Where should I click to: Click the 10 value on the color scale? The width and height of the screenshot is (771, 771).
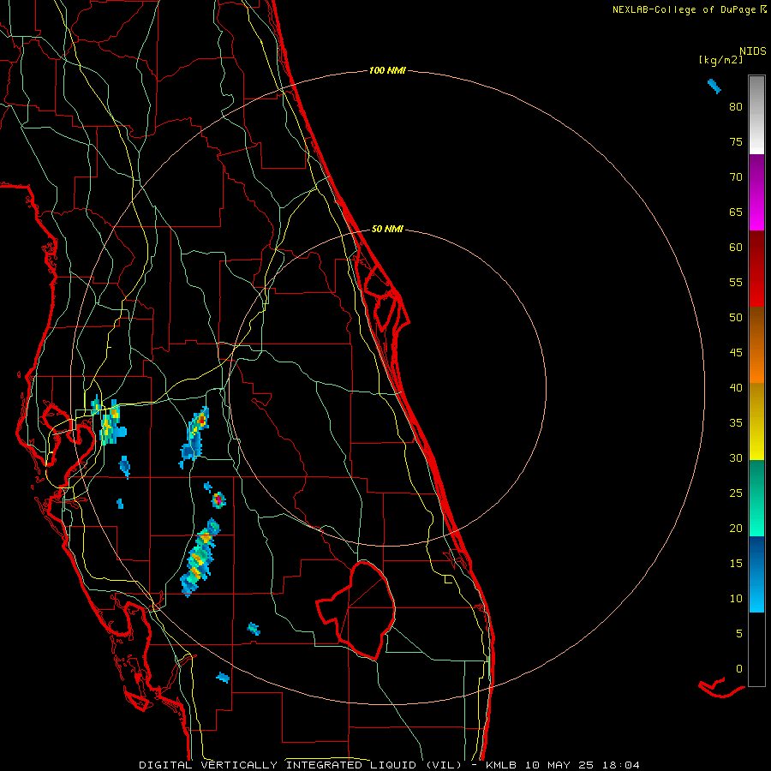[736, 599]
